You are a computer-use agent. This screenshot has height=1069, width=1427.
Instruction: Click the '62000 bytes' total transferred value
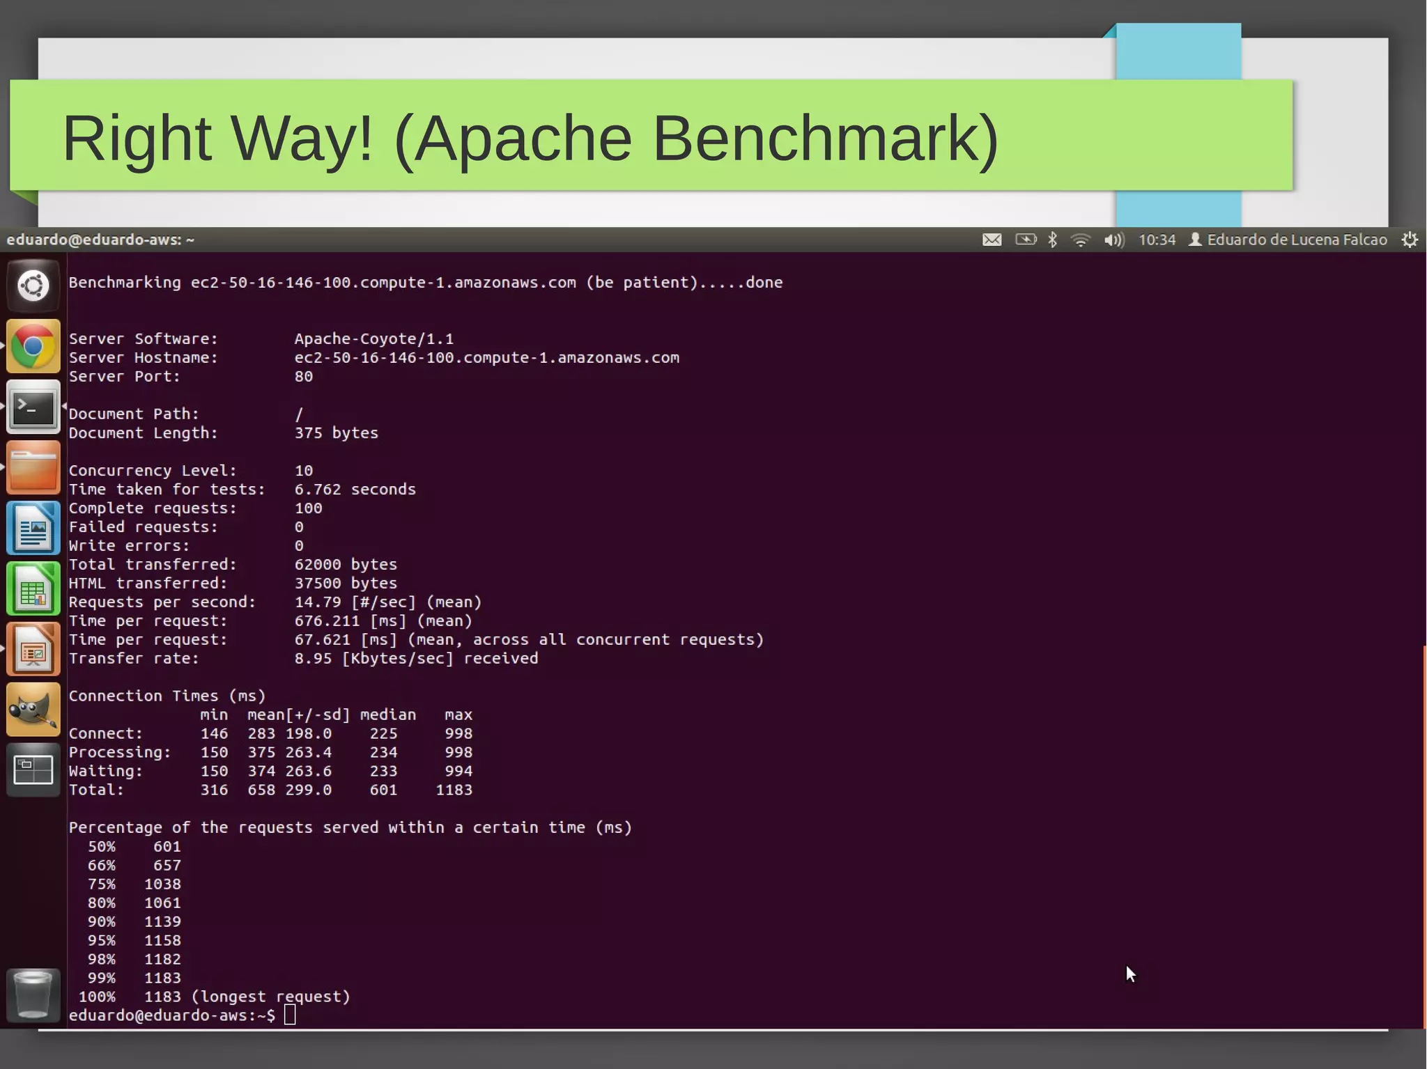point(346,565)
